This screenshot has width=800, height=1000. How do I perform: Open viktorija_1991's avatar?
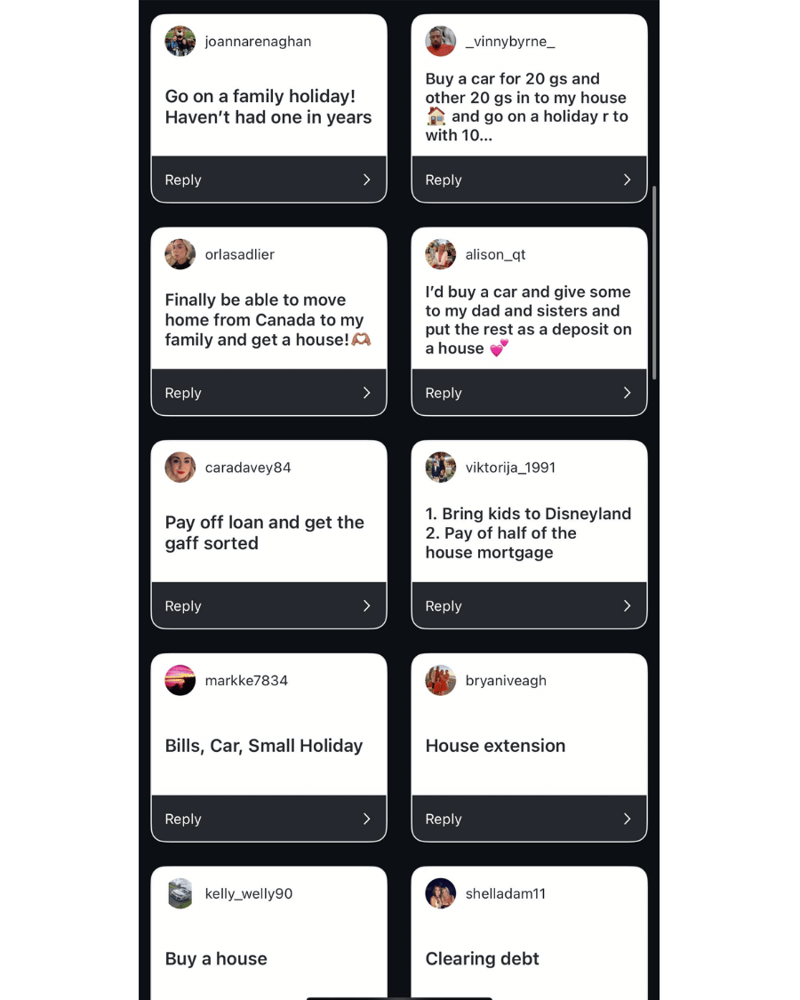[441, 468]
